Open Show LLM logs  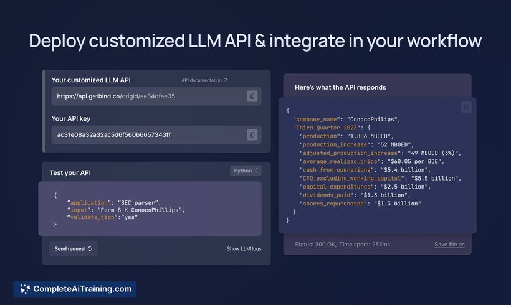pos(244,249)
